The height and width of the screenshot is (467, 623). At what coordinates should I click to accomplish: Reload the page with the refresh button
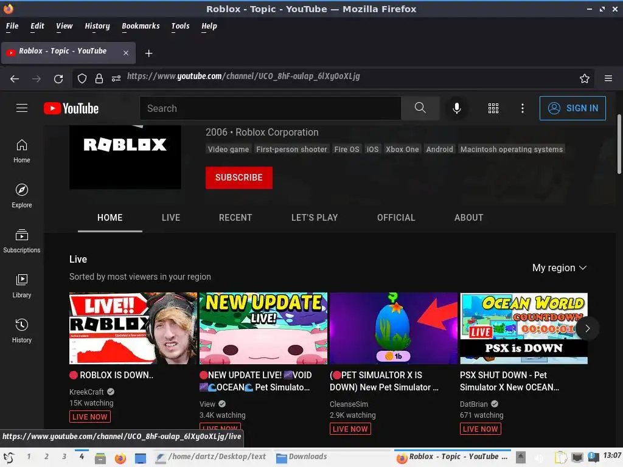click(58, 78)
